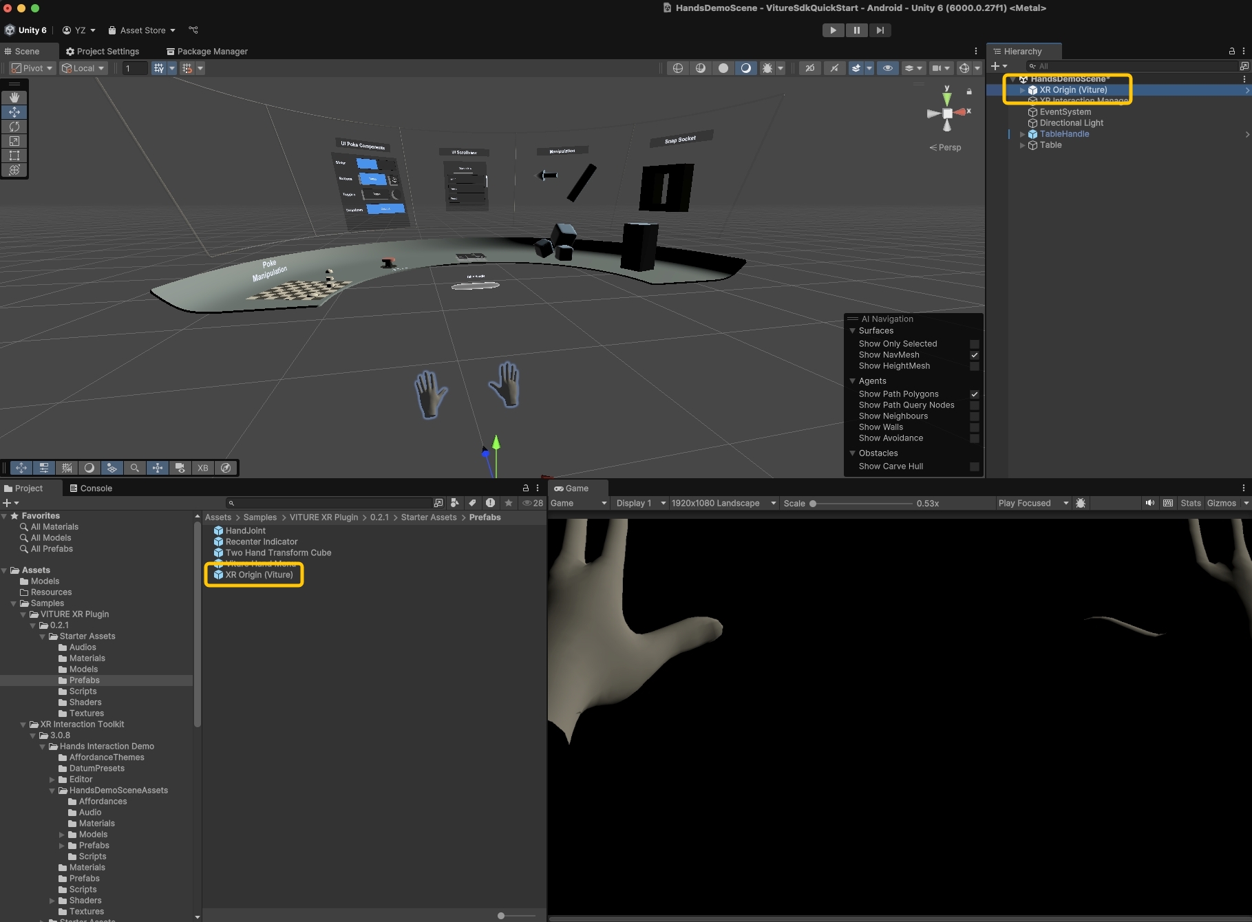The height and width of the screenshot is (922, 1252).
Task: Click the Play button to enter play mode
Action: [x=833, y=30]
